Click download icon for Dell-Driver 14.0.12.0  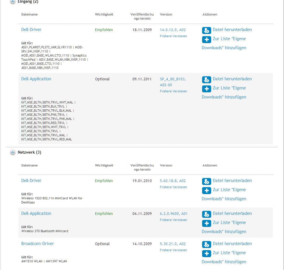[x=206, y=30]
